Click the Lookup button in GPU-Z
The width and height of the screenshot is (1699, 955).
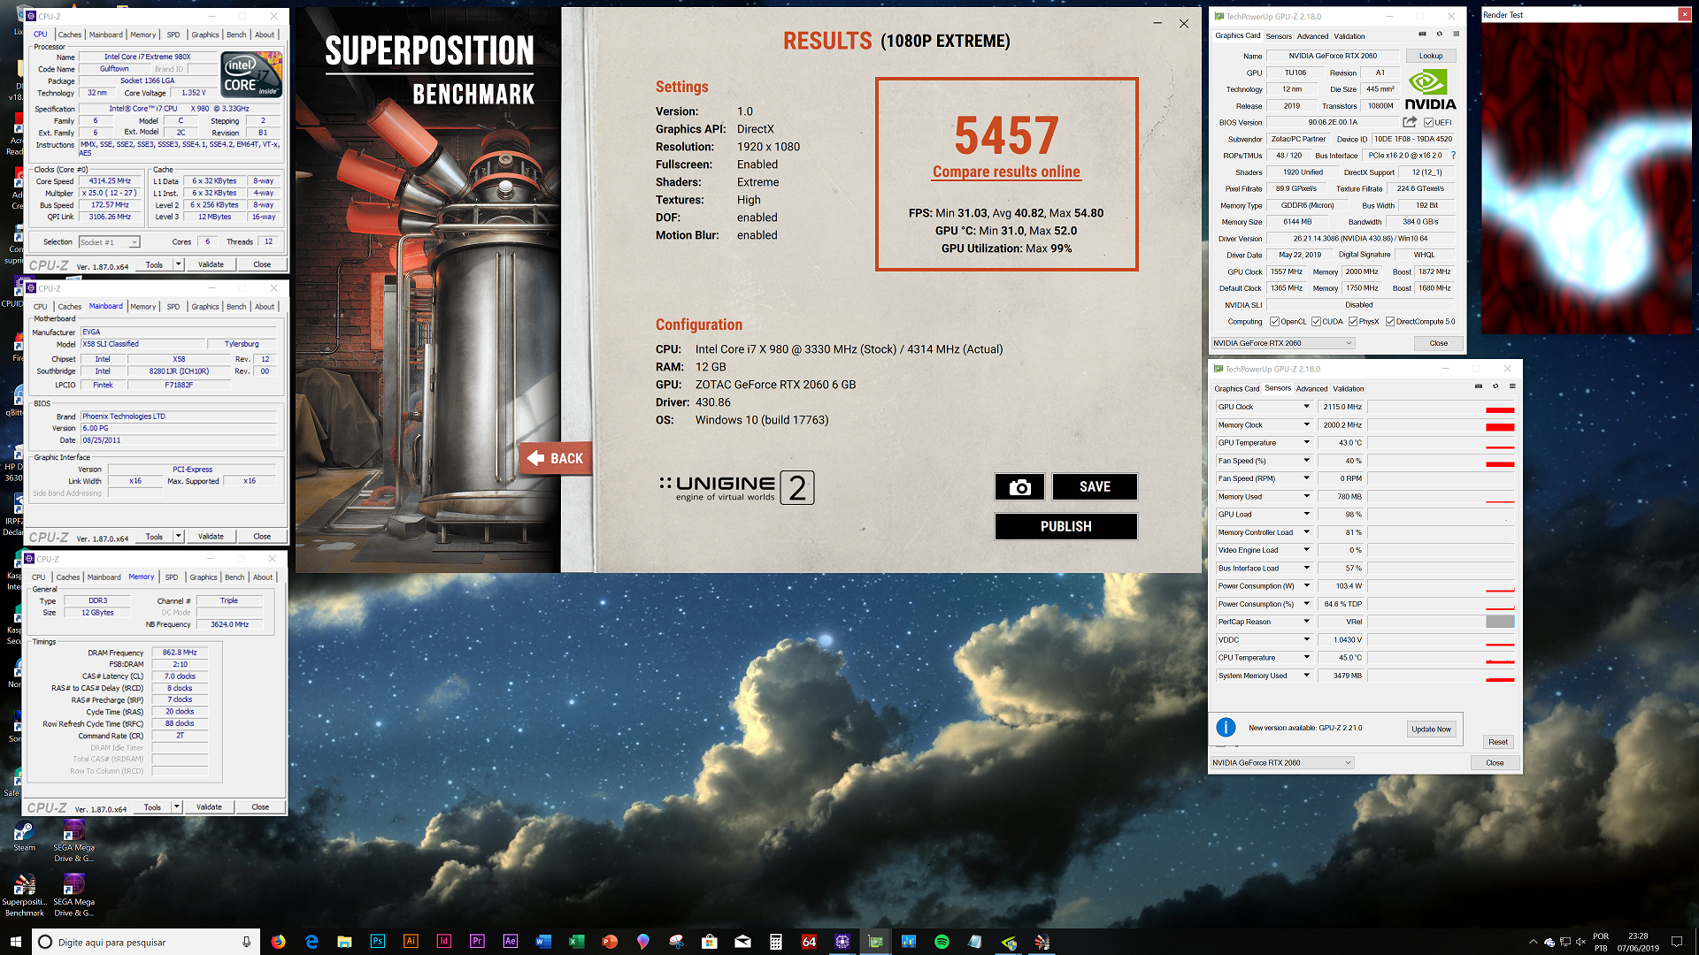tap(1430, 56)
